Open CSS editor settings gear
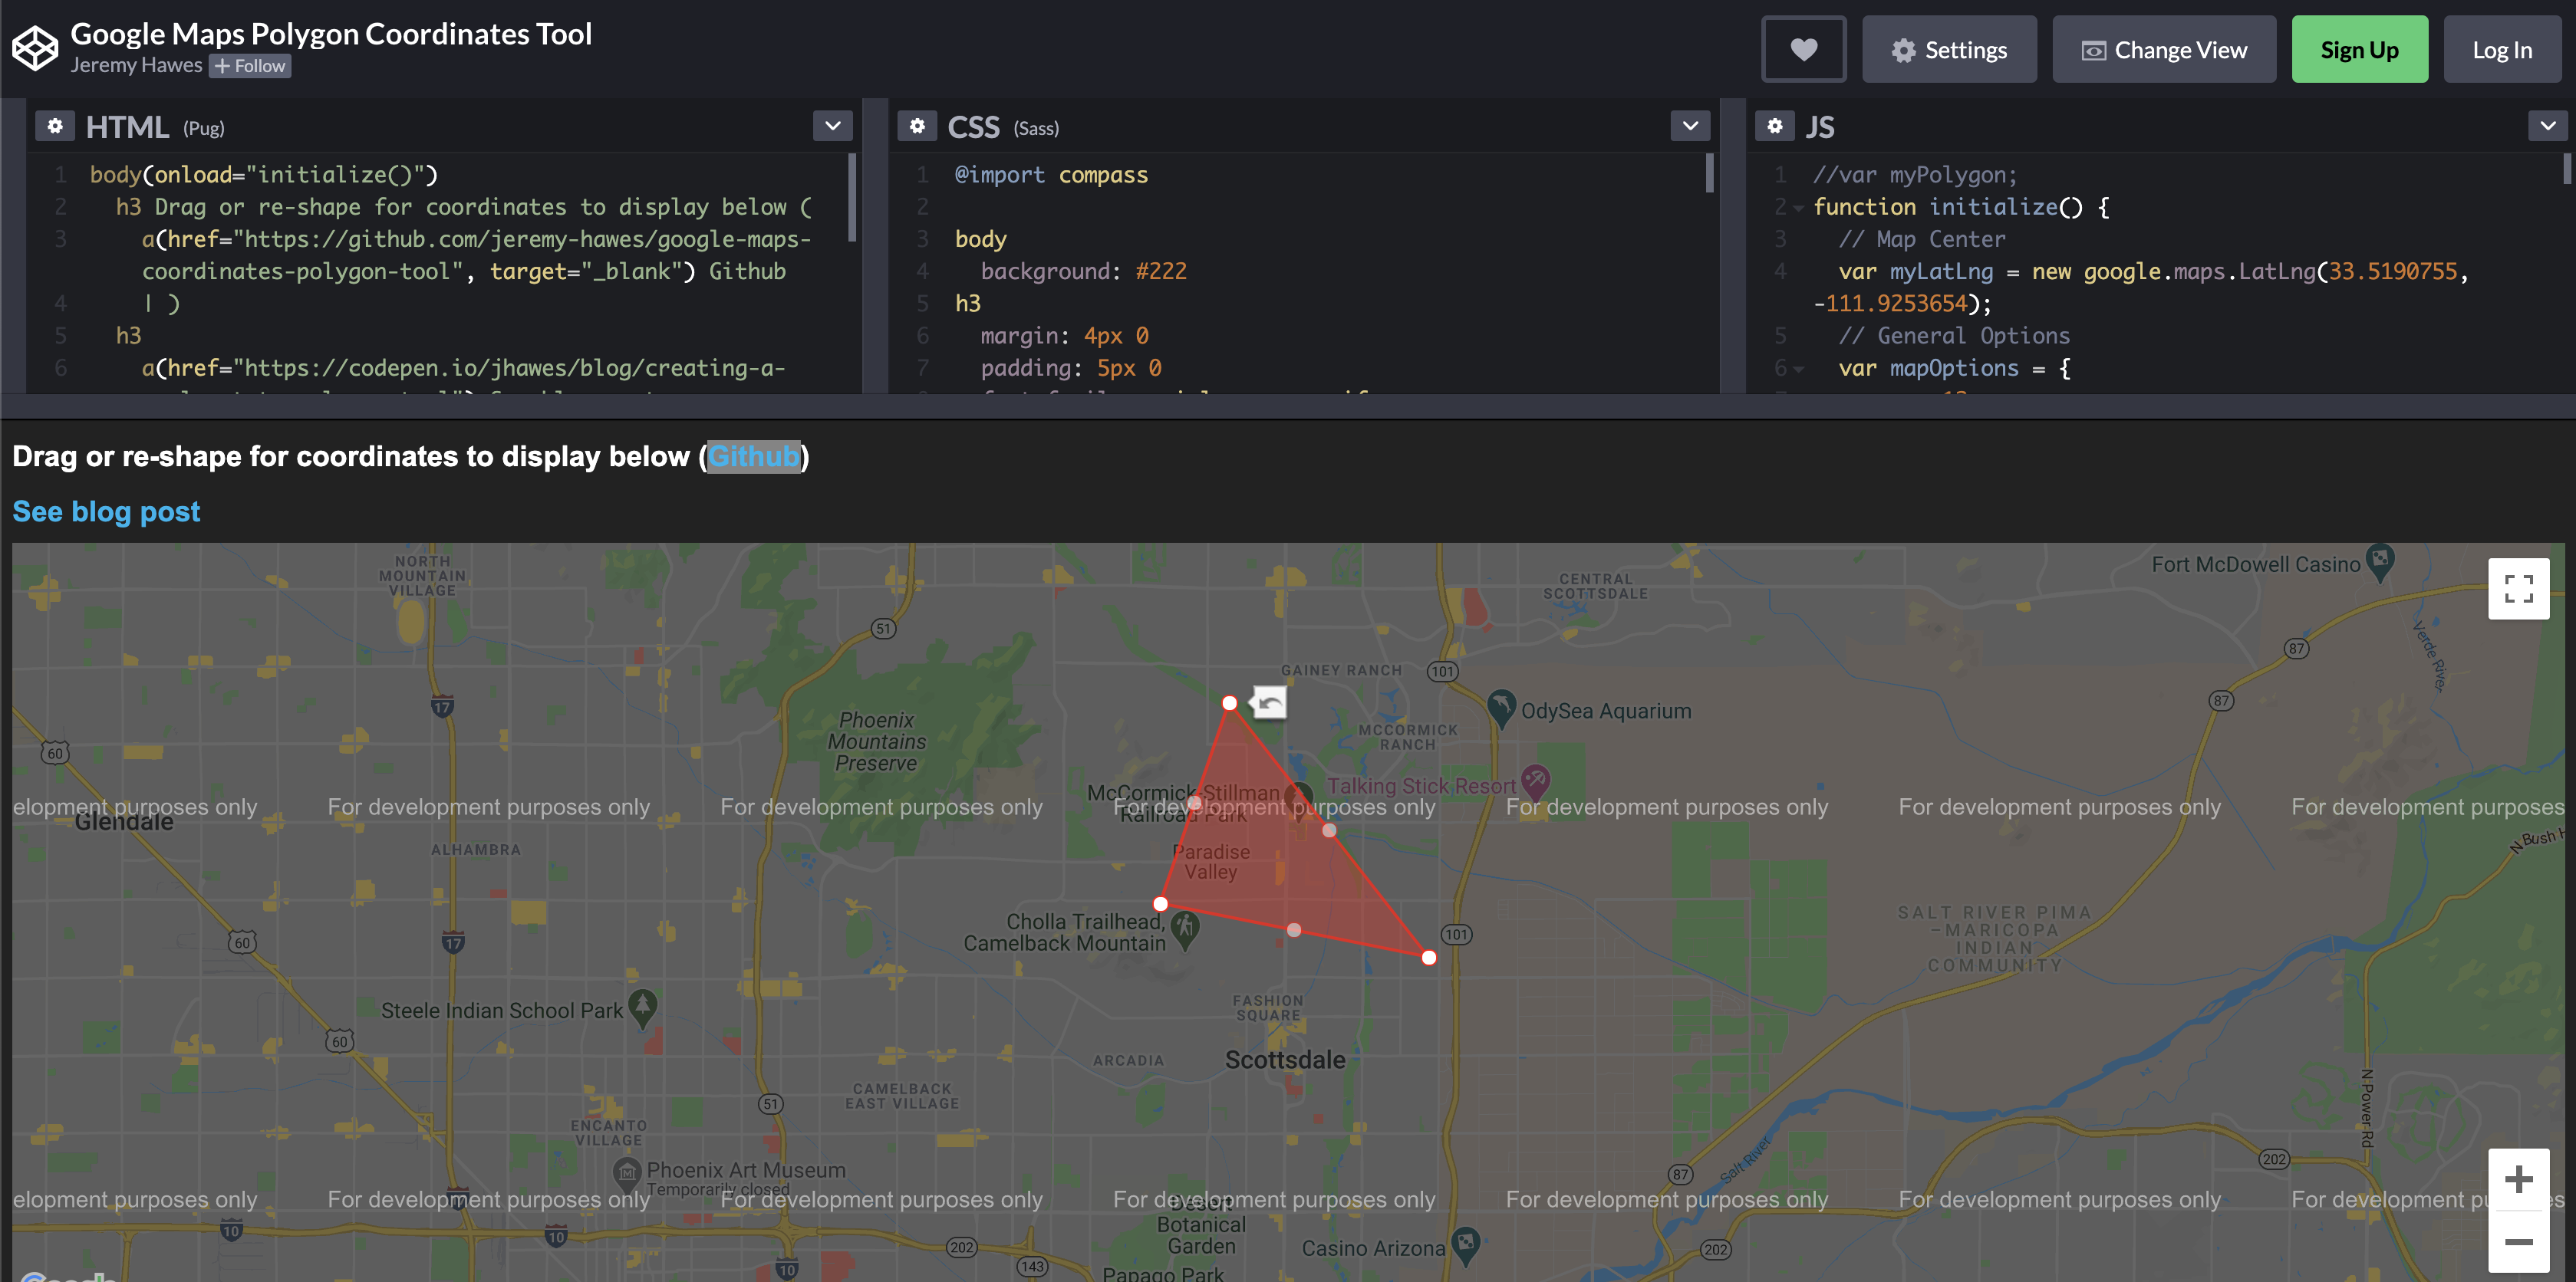Image resolution: width=2576 pixels, height=1282 pixels. 917,126
